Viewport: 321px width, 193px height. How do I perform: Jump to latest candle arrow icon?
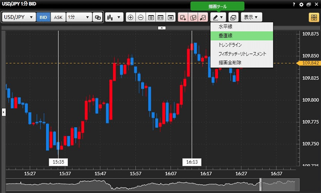[170, 18]
